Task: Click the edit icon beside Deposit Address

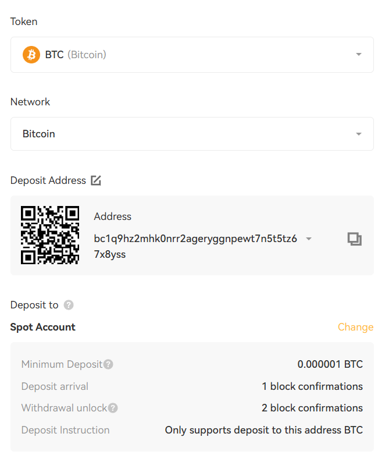Action: pos(96,180)
